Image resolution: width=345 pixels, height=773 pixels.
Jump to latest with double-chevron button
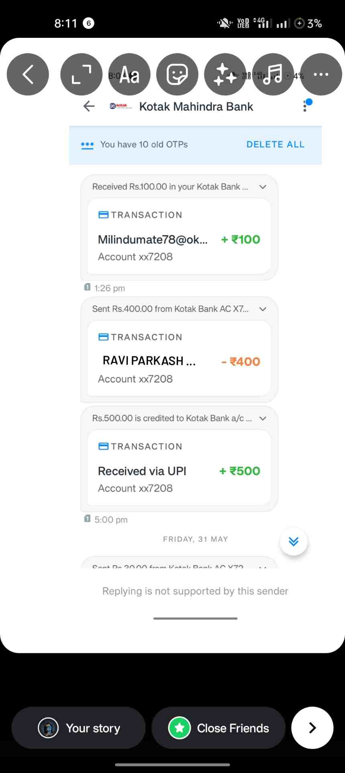[x=294, y=542]
